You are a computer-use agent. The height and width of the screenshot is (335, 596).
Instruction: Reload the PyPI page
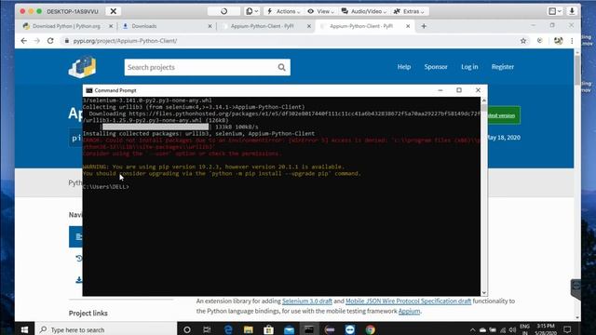click(50, 41)
